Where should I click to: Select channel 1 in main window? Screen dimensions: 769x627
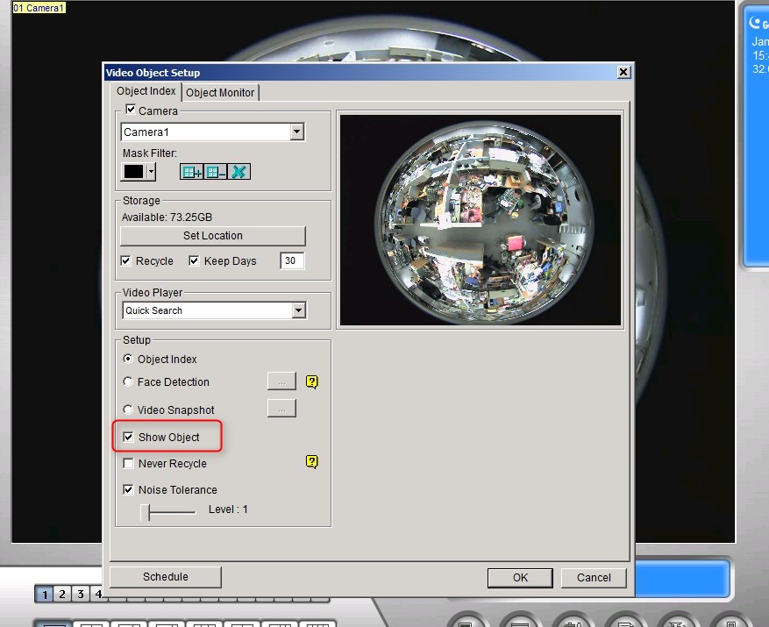[x=44, y=595]
